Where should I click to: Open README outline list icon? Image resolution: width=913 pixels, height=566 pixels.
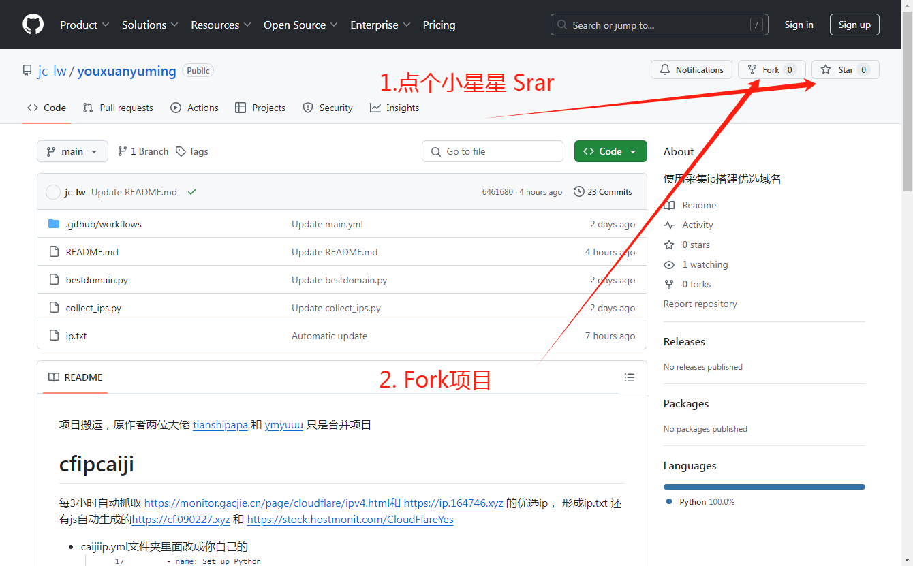pos(629,377)
